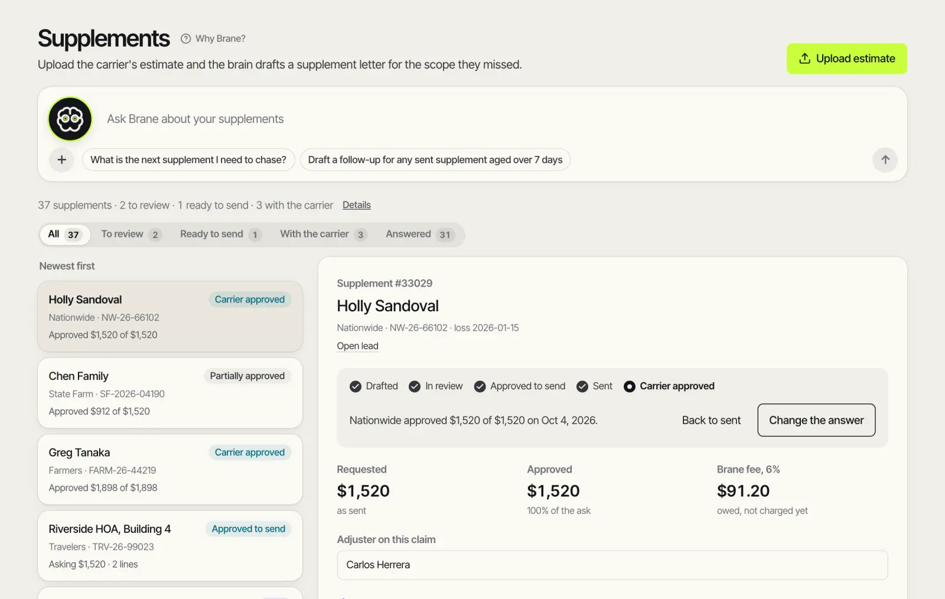The height and width of the screenshot is (599, 945).
Task: Click the In review step checkmark icon
Action: [415, 386]
